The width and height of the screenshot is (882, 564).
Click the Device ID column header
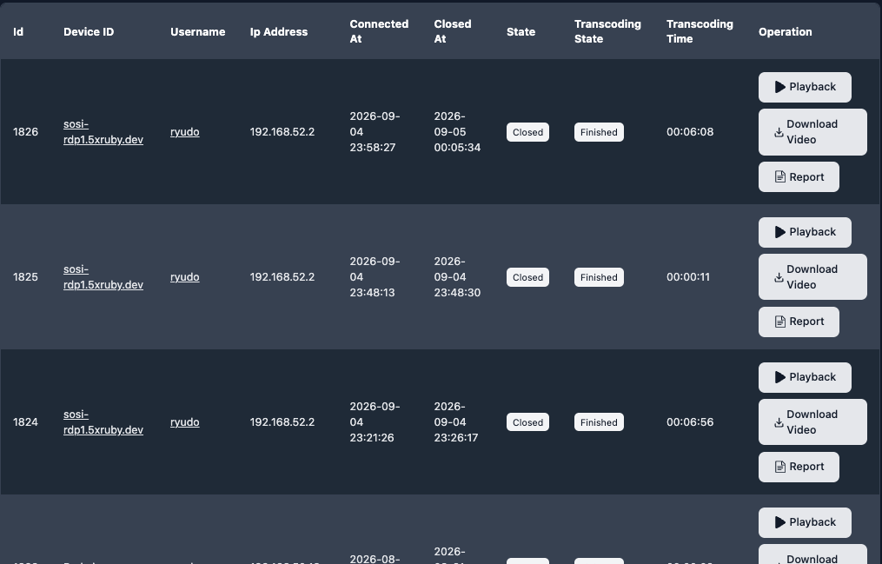[x=89, y=32]
